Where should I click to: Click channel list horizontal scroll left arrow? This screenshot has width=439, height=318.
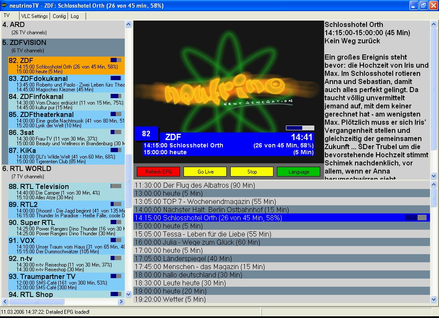(5, 301)
